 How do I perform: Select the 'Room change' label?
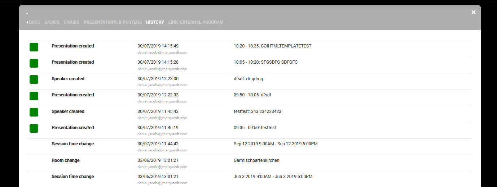(66, 160)
